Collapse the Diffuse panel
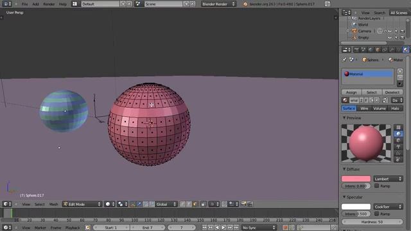The width and height of the screenshot is (411, 231). click(x=344, y=169)
